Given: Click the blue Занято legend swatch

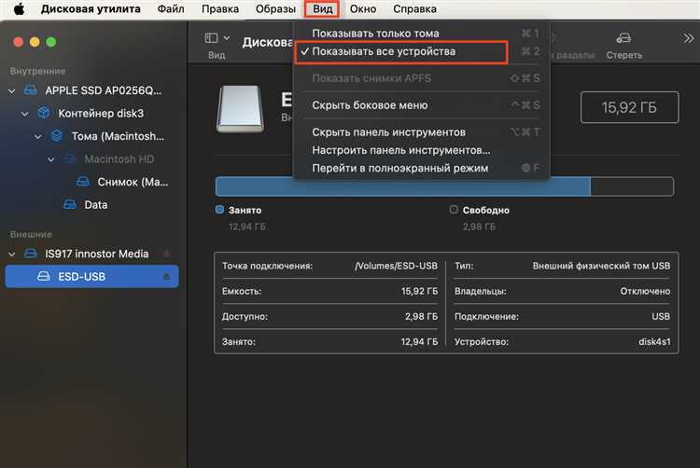Looking at the screenshot, I should (219, 210).
